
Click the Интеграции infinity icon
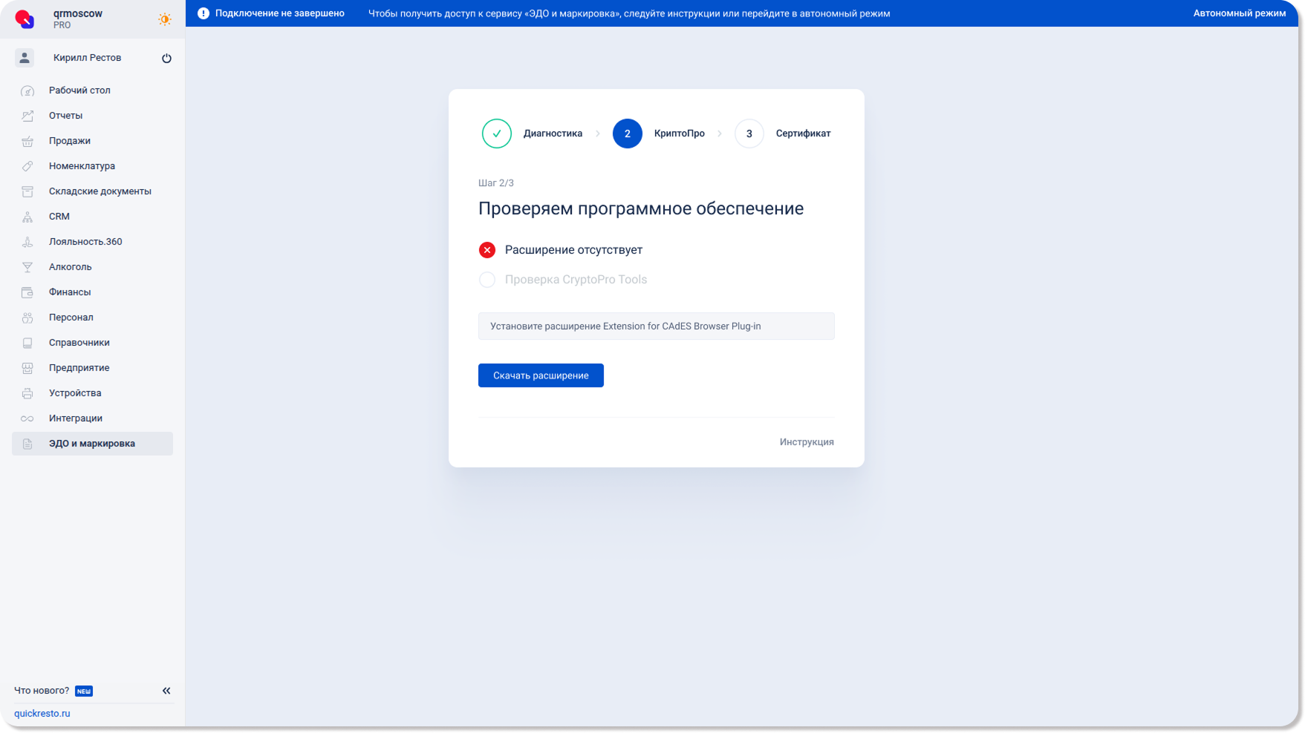coord(27,418)
